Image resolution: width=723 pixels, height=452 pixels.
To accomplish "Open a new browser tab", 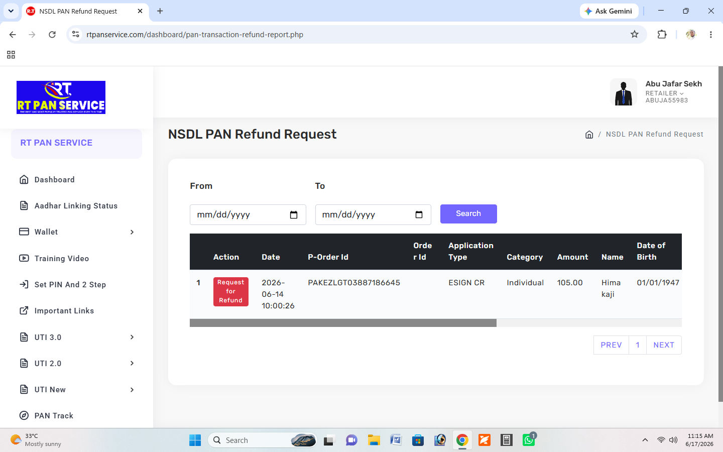I will point(160,11).
